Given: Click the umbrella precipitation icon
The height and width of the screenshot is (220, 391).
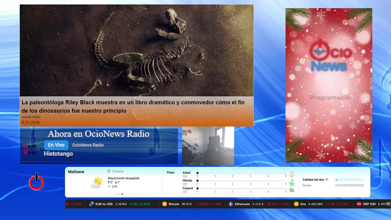Looking at the screenshot, I should click(x=109, y=186).
